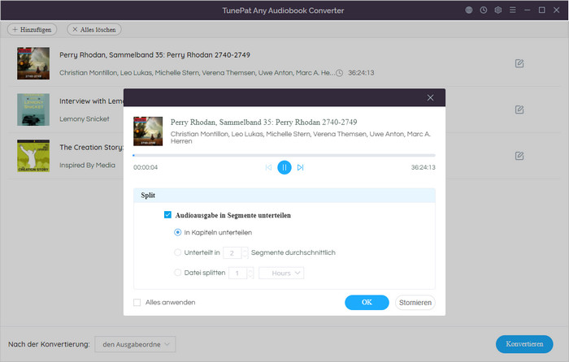Click the 36:24:13 duration in list row

tap(361, 73)
